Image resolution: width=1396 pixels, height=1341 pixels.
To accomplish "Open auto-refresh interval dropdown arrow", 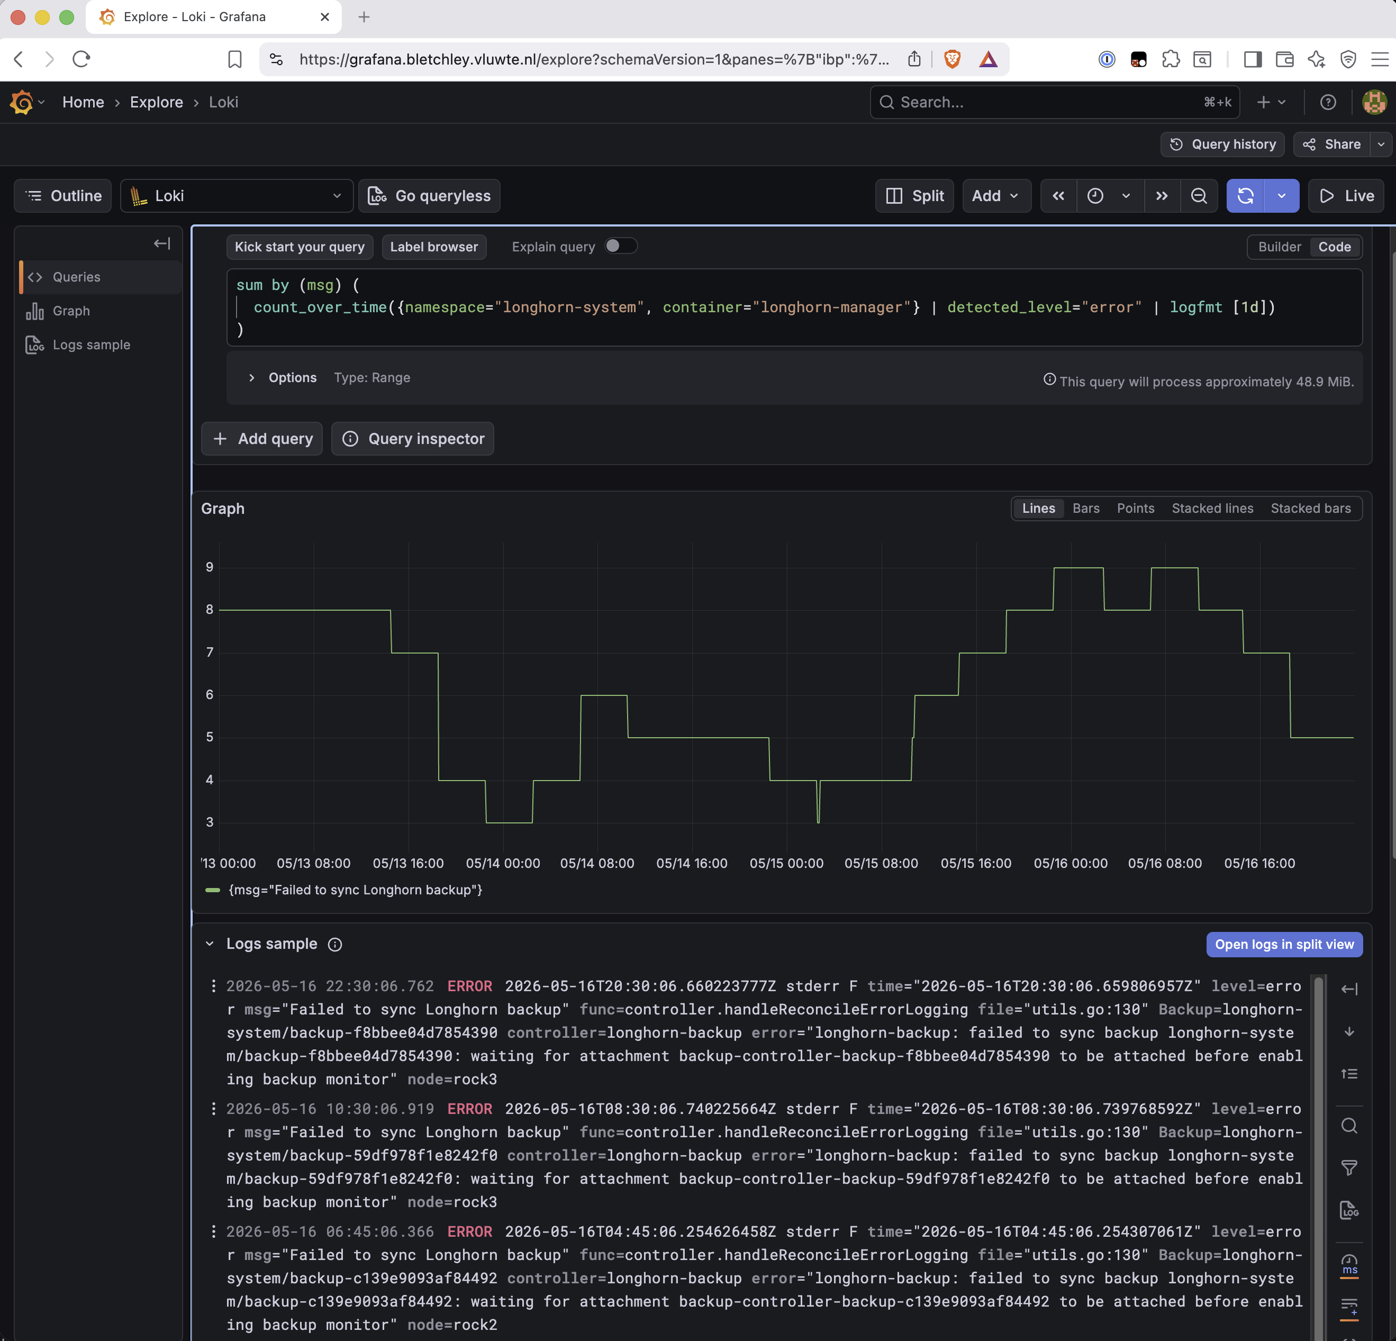I will click(x=1281, y=196).
